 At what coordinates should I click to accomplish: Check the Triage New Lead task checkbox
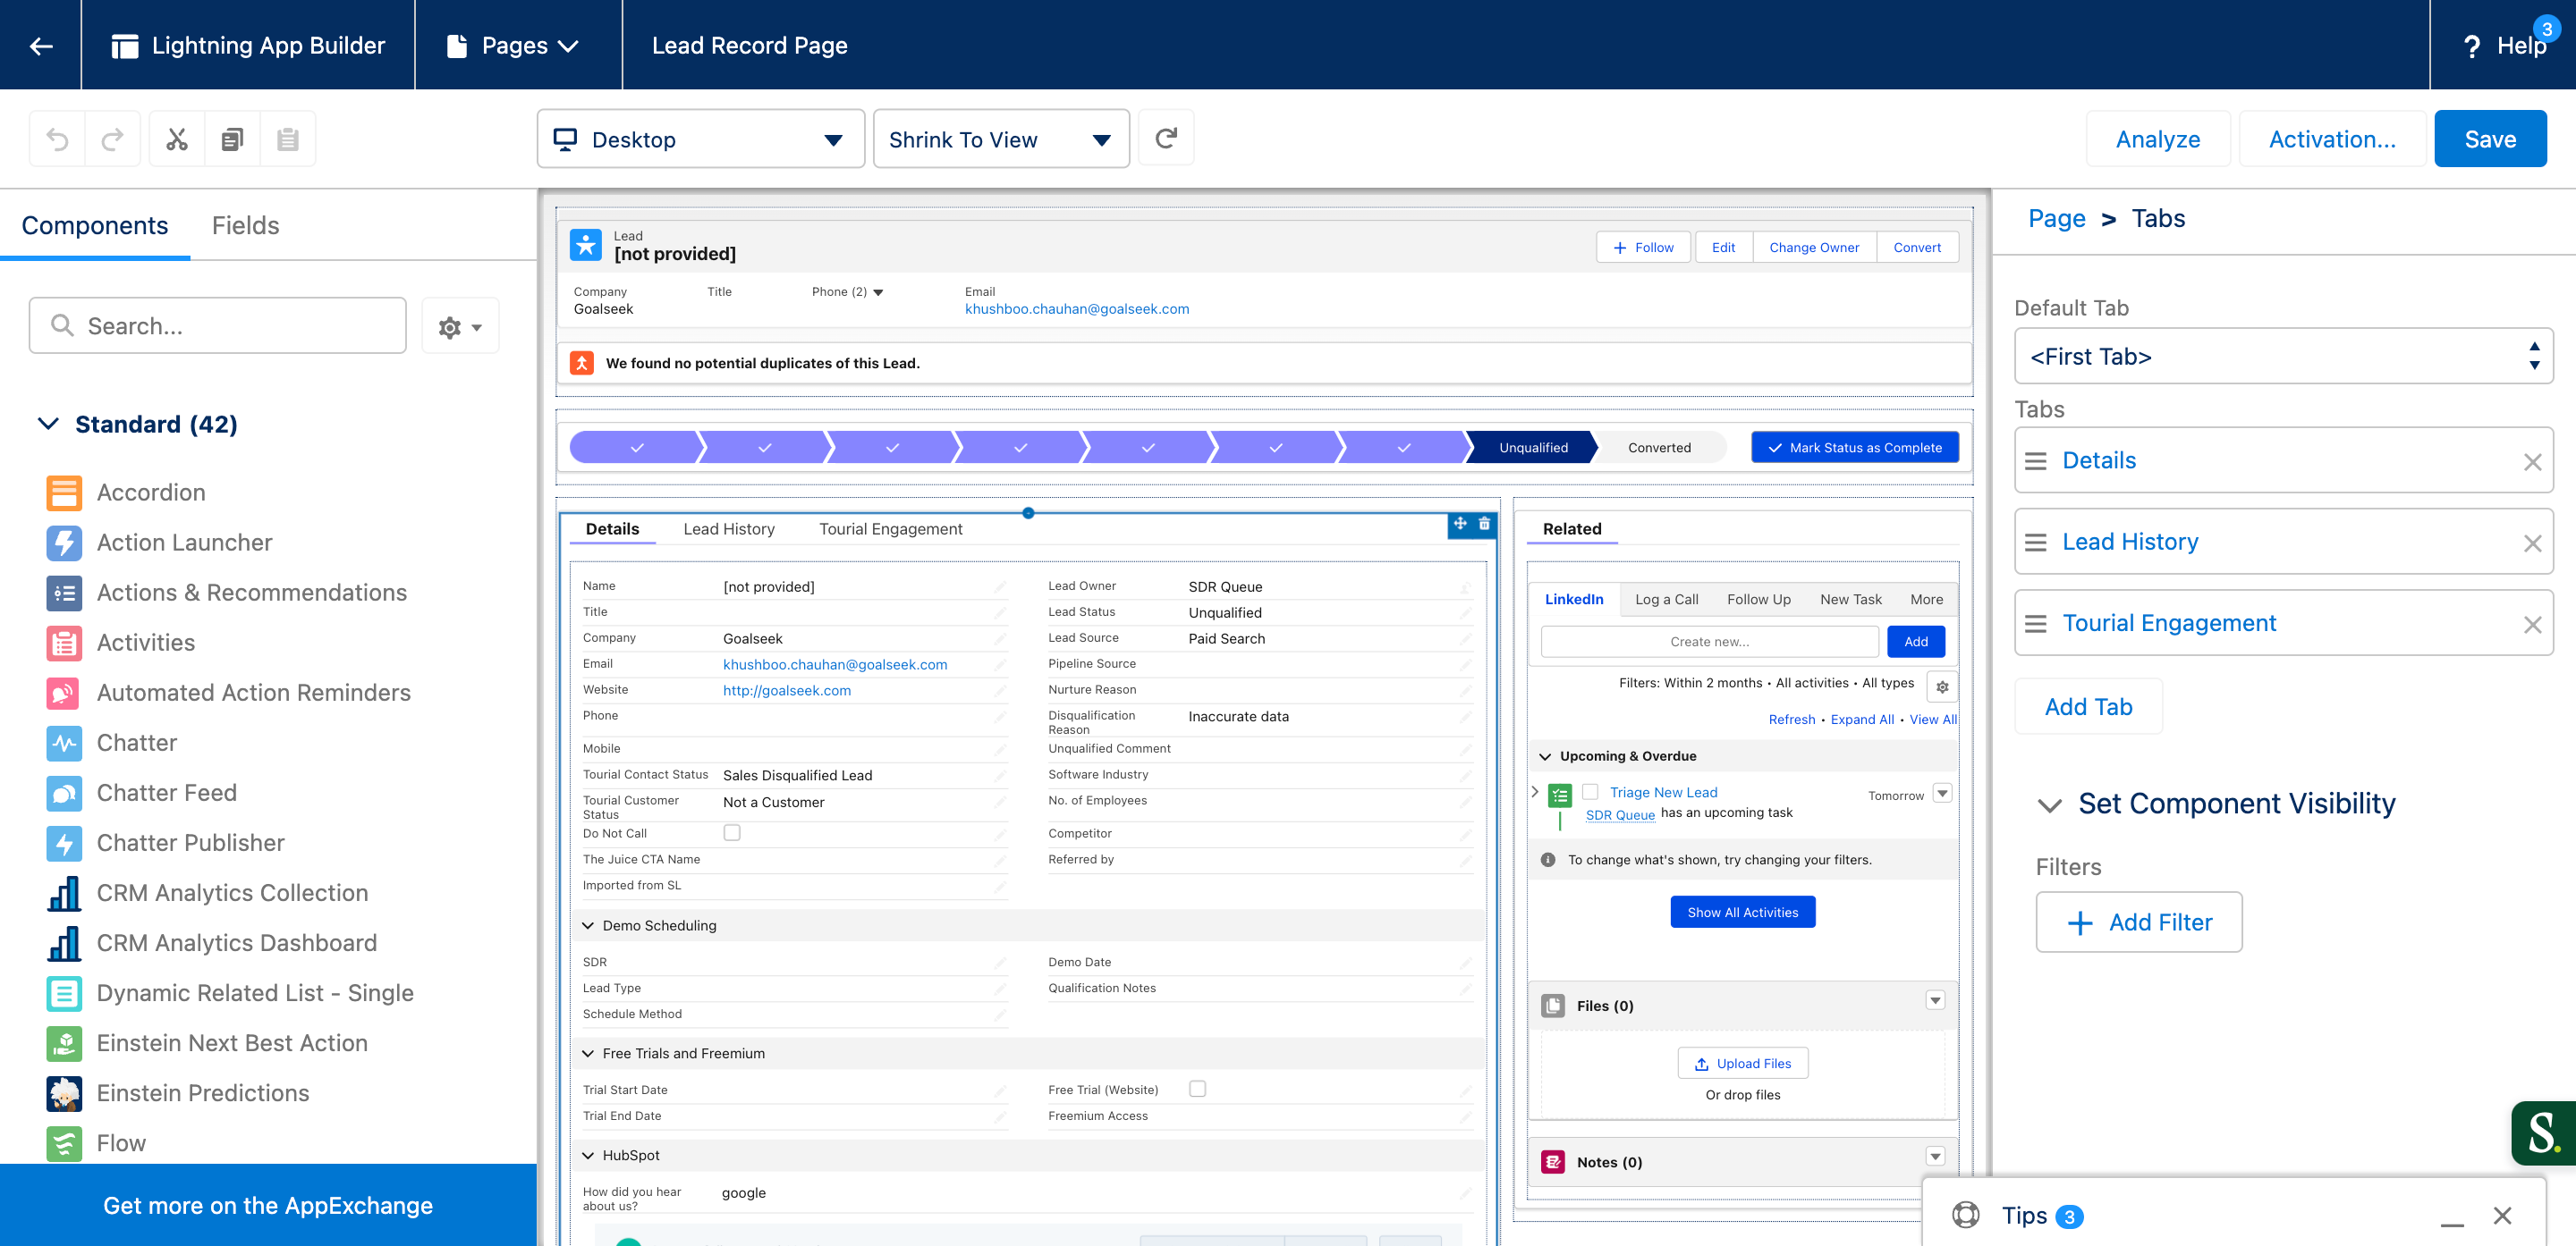click(x=1590, y=791)
